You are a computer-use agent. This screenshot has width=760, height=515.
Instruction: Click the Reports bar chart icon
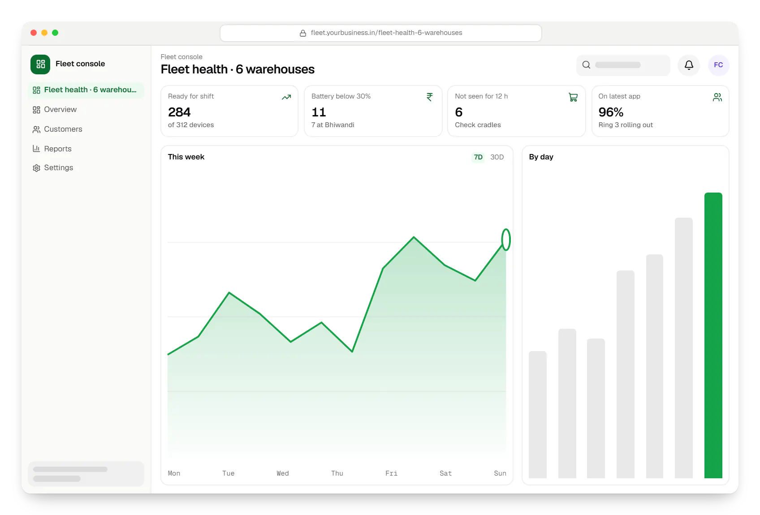36,149
